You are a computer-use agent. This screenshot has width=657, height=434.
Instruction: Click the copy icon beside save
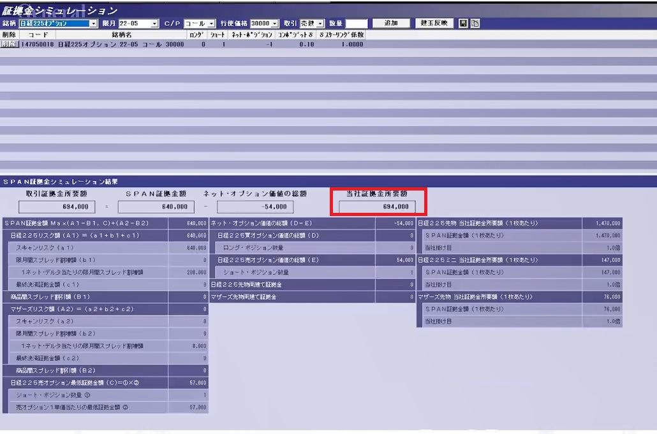point(475,24)
